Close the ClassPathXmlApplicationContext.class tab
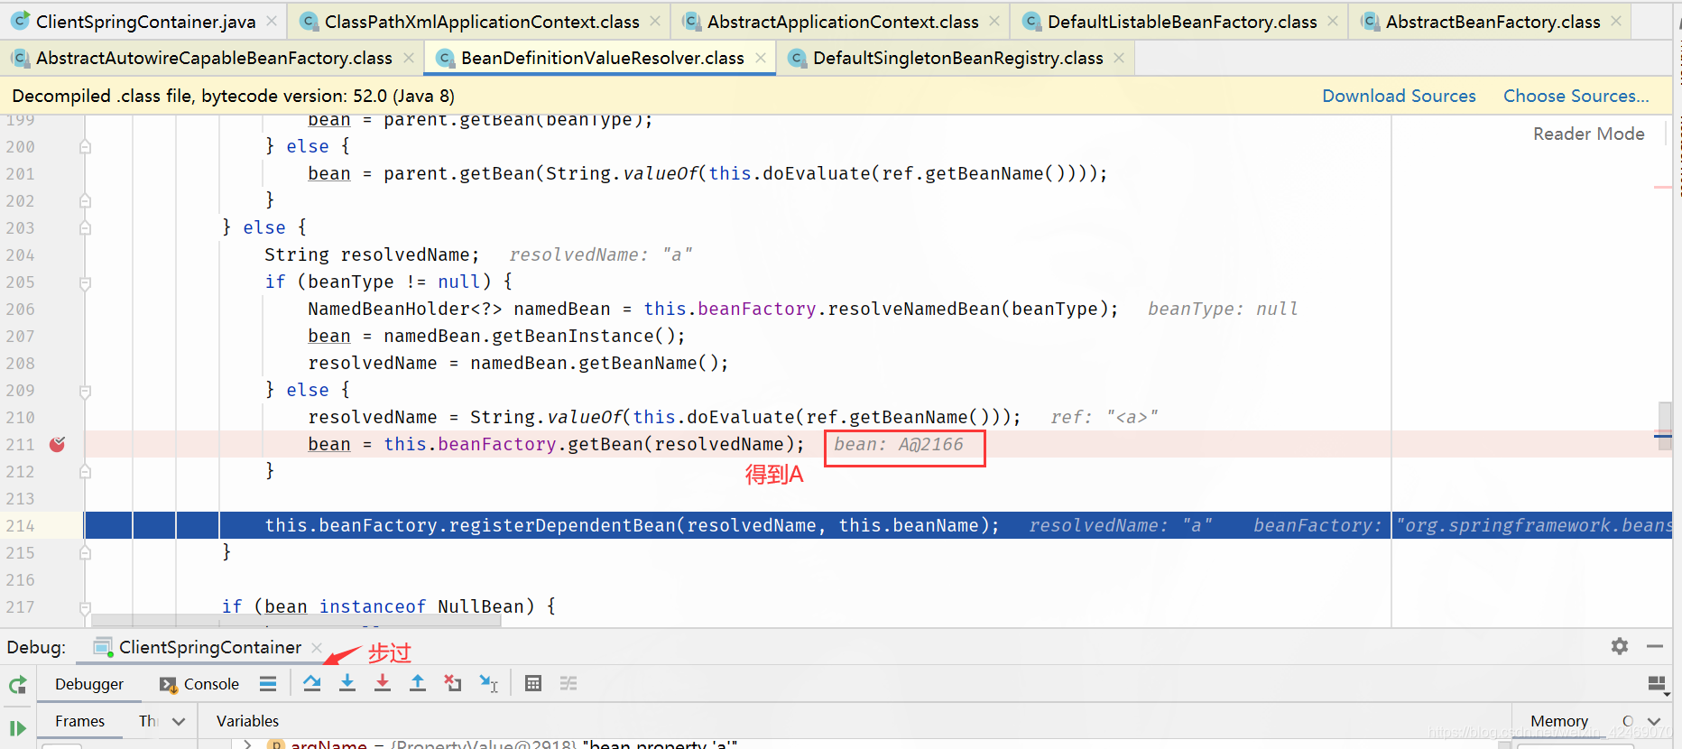The image size is (1682, 749). tap(655, 21)
